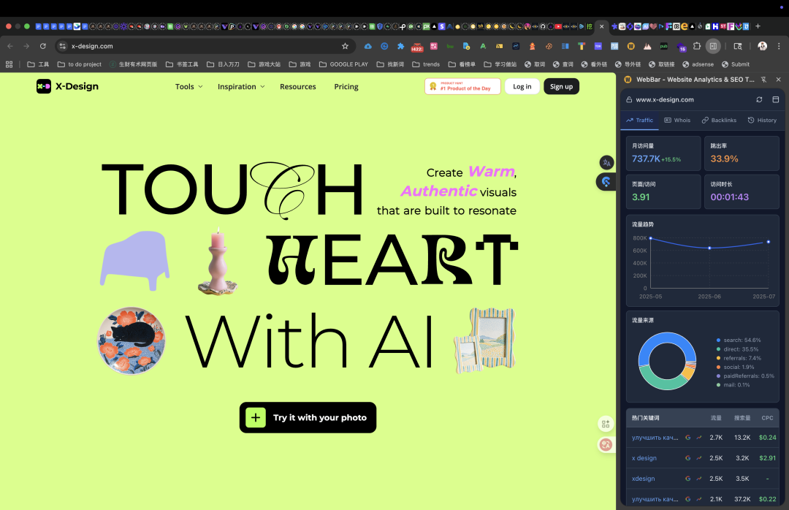Reload the page
Image resolution: width=789 pixels, height=510 pixels.
point(43,46)
